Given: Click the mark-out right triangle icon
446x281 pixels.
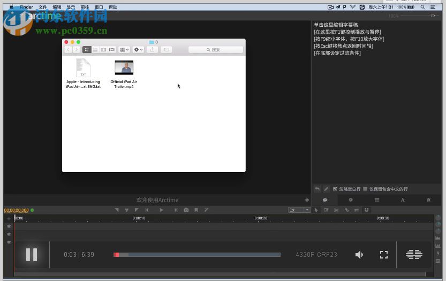Looking at the screenshot, I should coord(137,210).
